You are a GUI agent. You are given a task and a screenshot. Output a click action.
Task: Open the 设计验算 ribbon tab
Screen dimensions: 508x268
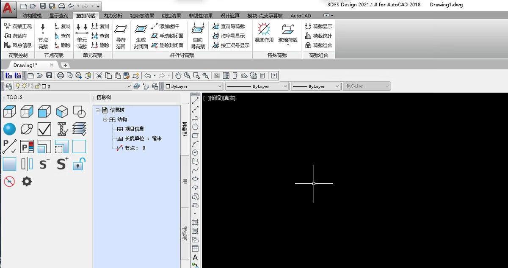230,16
